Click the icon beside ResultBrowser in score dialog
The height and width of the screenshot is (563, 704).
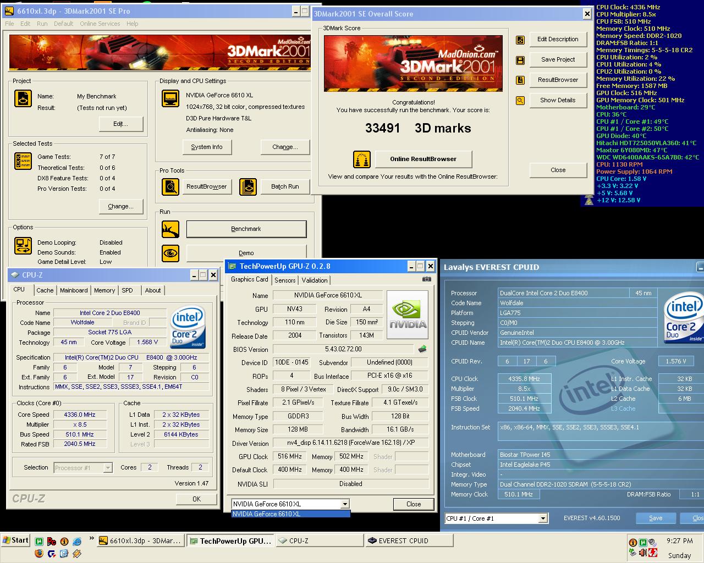pyautogui.click(x=520, y=80)
